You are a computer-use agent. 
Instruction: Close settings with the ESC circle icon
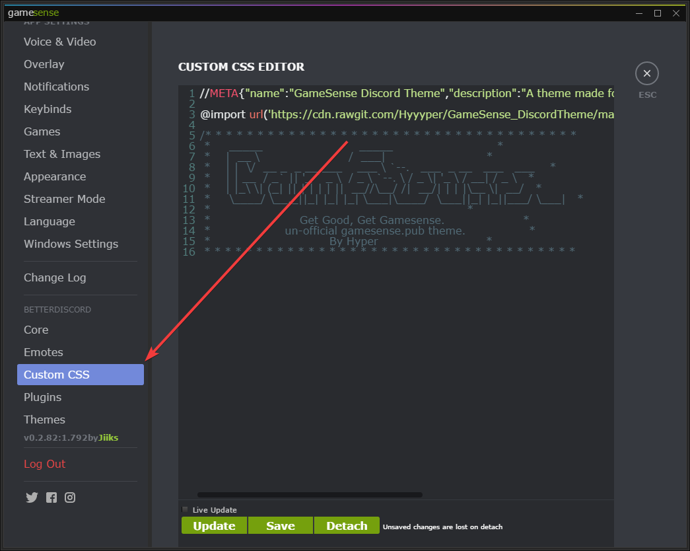pyautogui.click(x=646, y=73)
